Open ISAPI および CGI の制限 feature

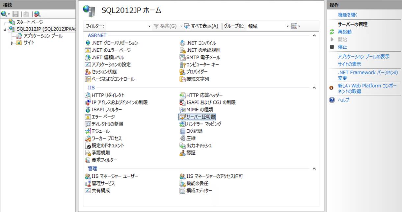pyautogui.click(x=208, y=102)
